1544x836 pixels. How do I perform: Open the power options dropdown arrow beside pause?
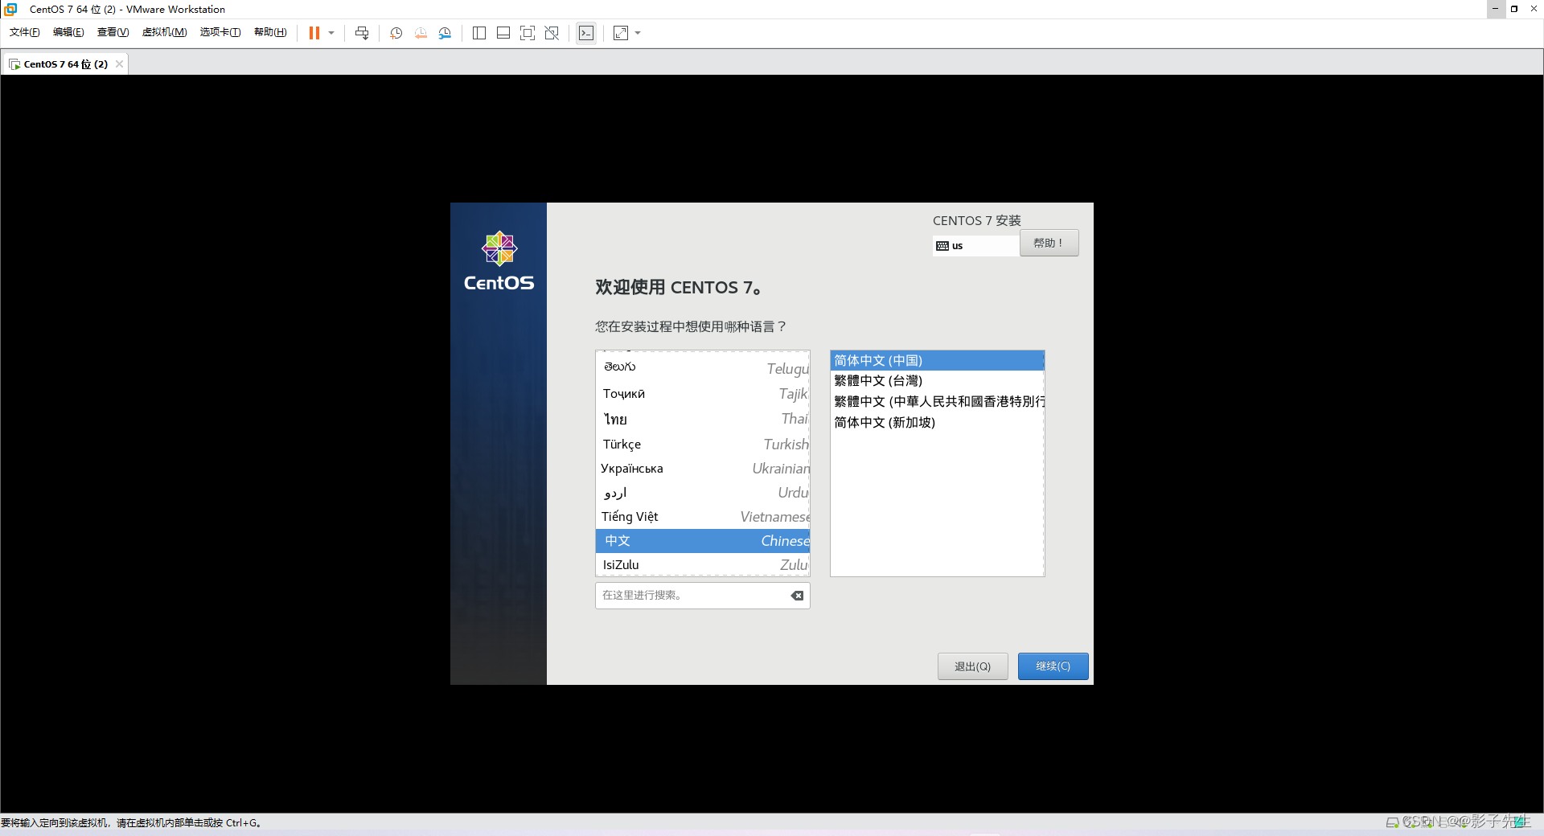coord(331,33)
